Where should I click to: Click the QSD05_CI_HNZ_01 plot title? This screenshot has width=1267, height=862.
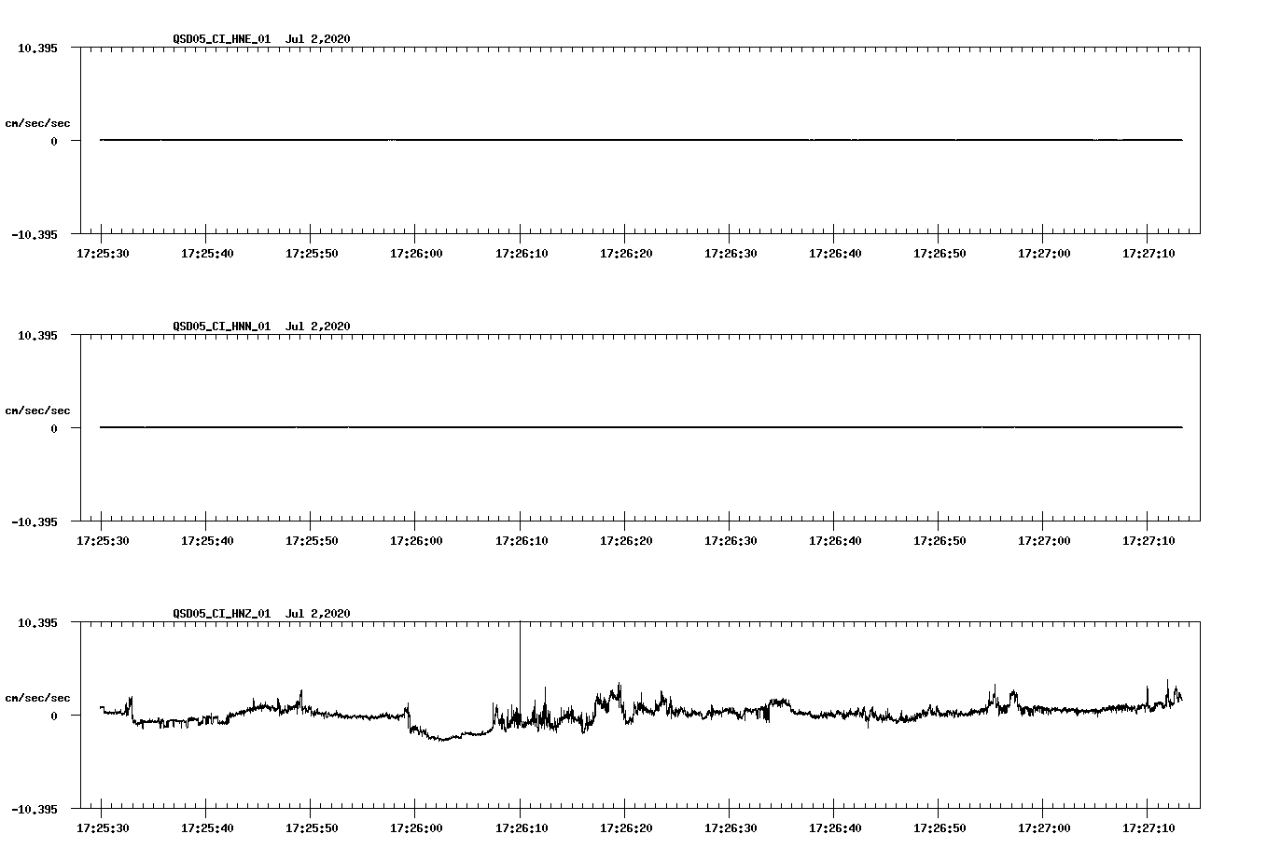click(261, 614)
